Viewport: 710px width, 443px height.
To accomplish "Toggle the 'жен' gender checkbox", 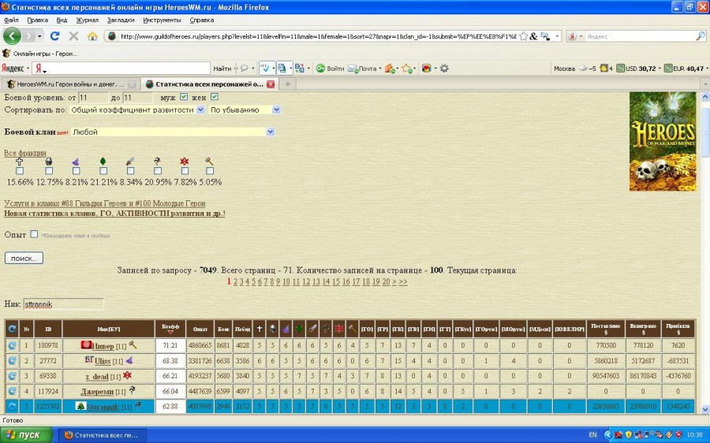I will pos(214,97).
